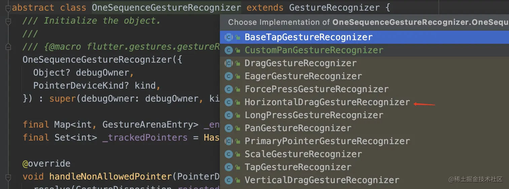
Task: Click class icon beside BaseTapGestureRecognizer
Action: (x=229, y=37)
